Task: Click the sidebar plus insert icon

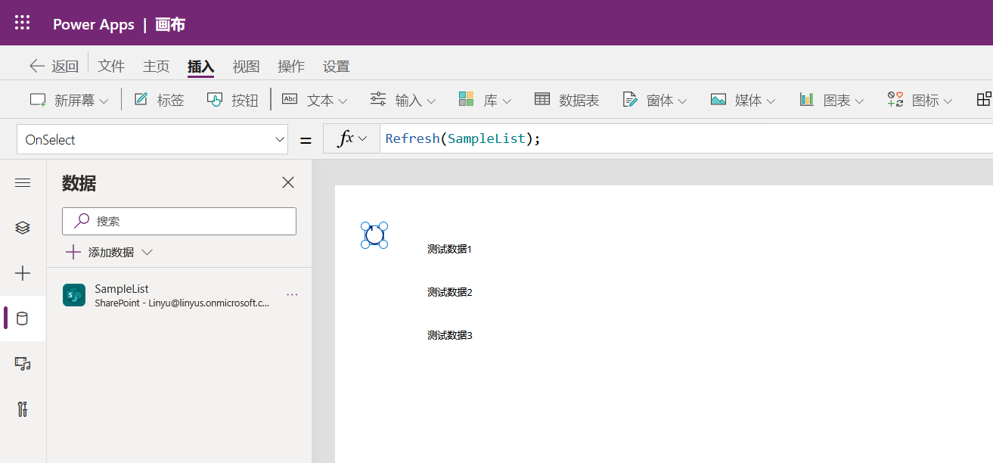Action: 23,273
